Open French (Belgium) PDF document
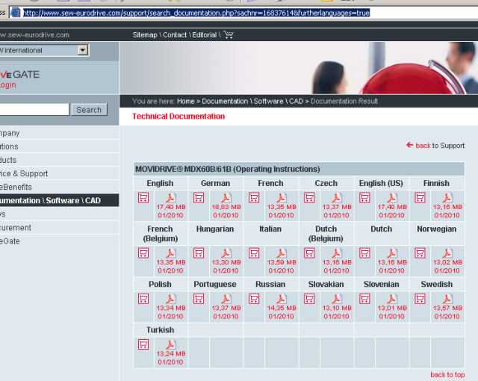 171,253
